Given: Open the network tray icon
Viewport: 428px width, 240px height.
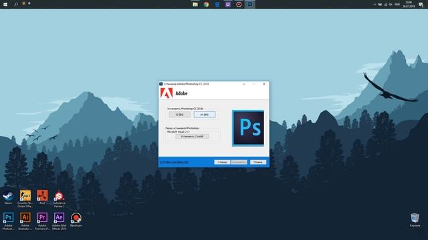Looking at the screenshot, I should tap(385, 5).
